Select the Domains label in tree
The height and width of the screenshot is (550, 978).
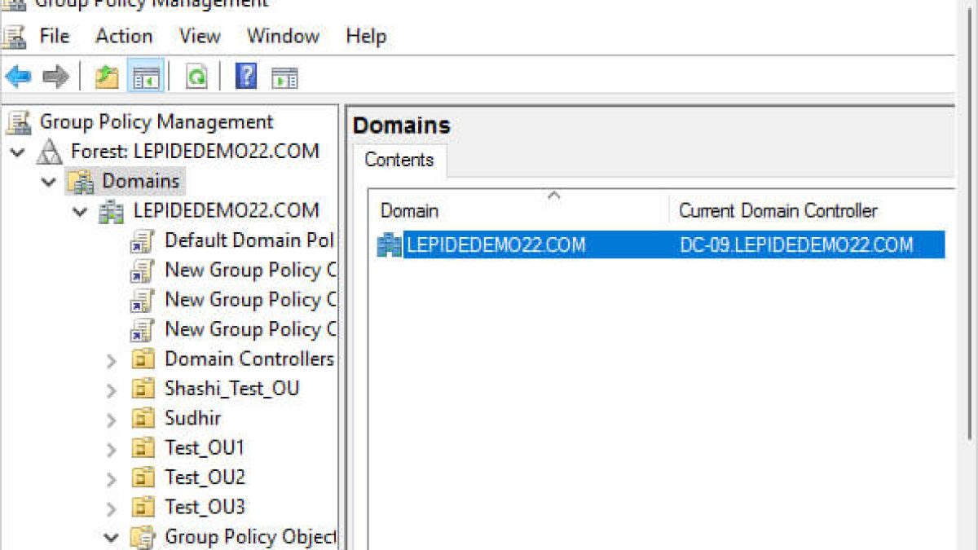coord(140,181)
